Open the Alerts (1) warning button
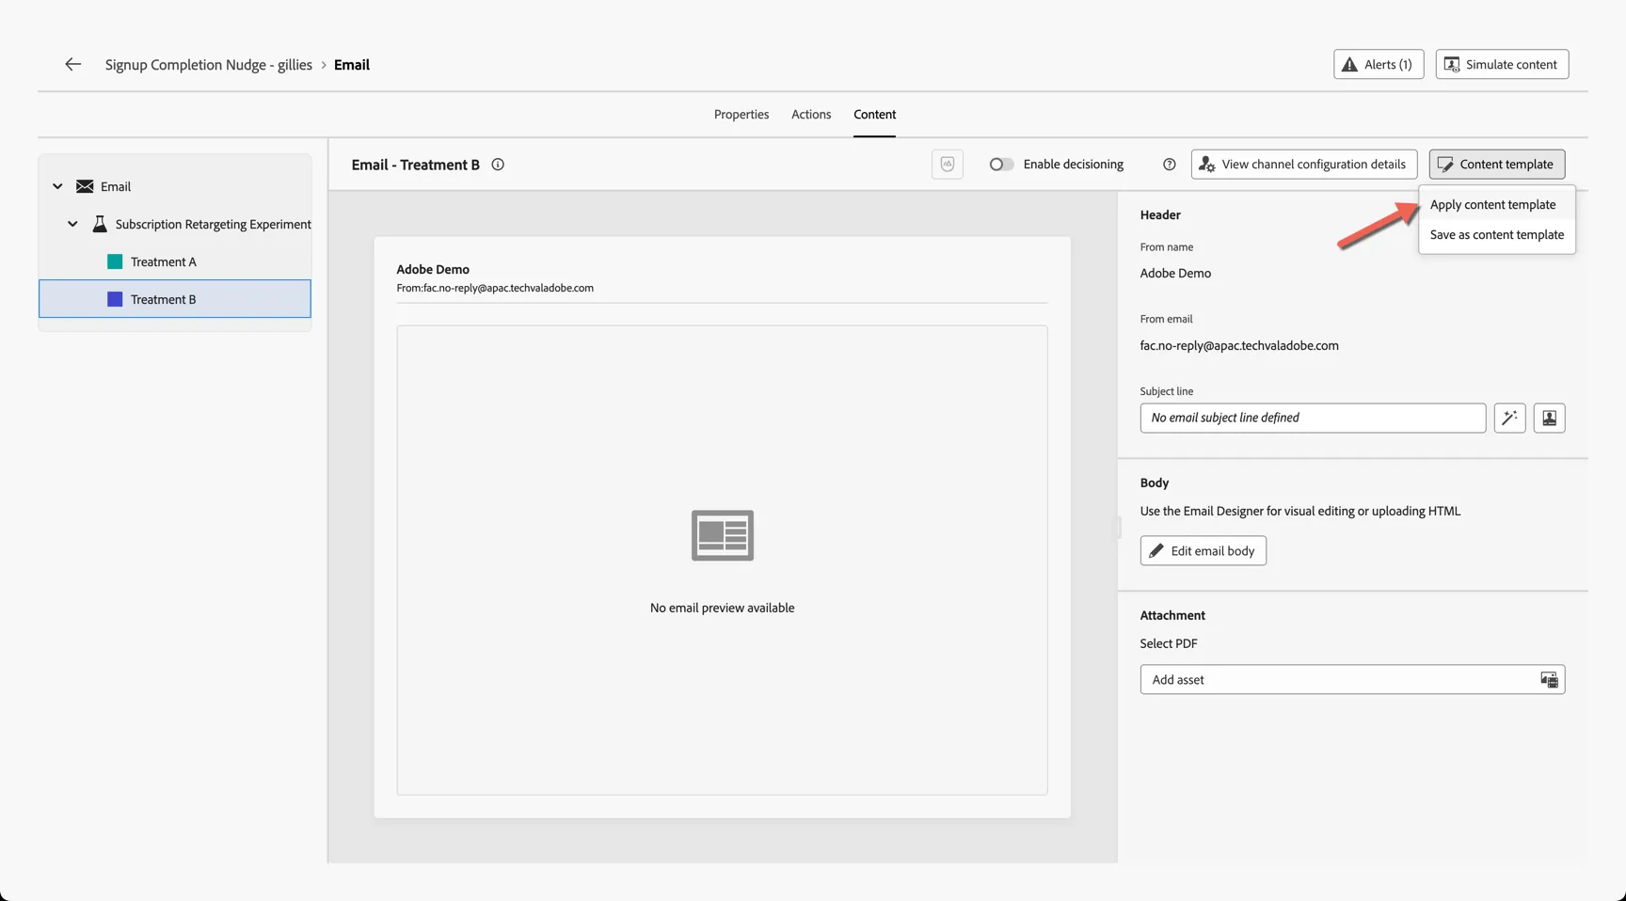The width and height of the screenshot is (1626, 901). click(x=1379, y=64)
